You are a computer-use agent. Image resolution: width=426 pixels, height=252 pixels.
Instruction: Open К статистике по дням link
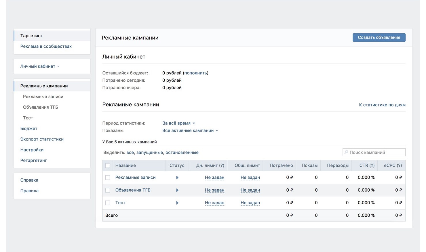[x=382, y=105]
